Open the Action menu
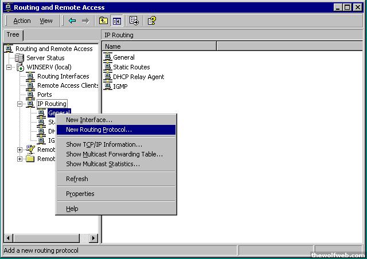This screenshot has width=367, height=259. point(22,21)
